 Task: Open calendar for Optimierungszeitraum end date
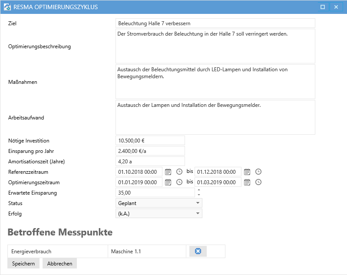click(x=247, y=182)
